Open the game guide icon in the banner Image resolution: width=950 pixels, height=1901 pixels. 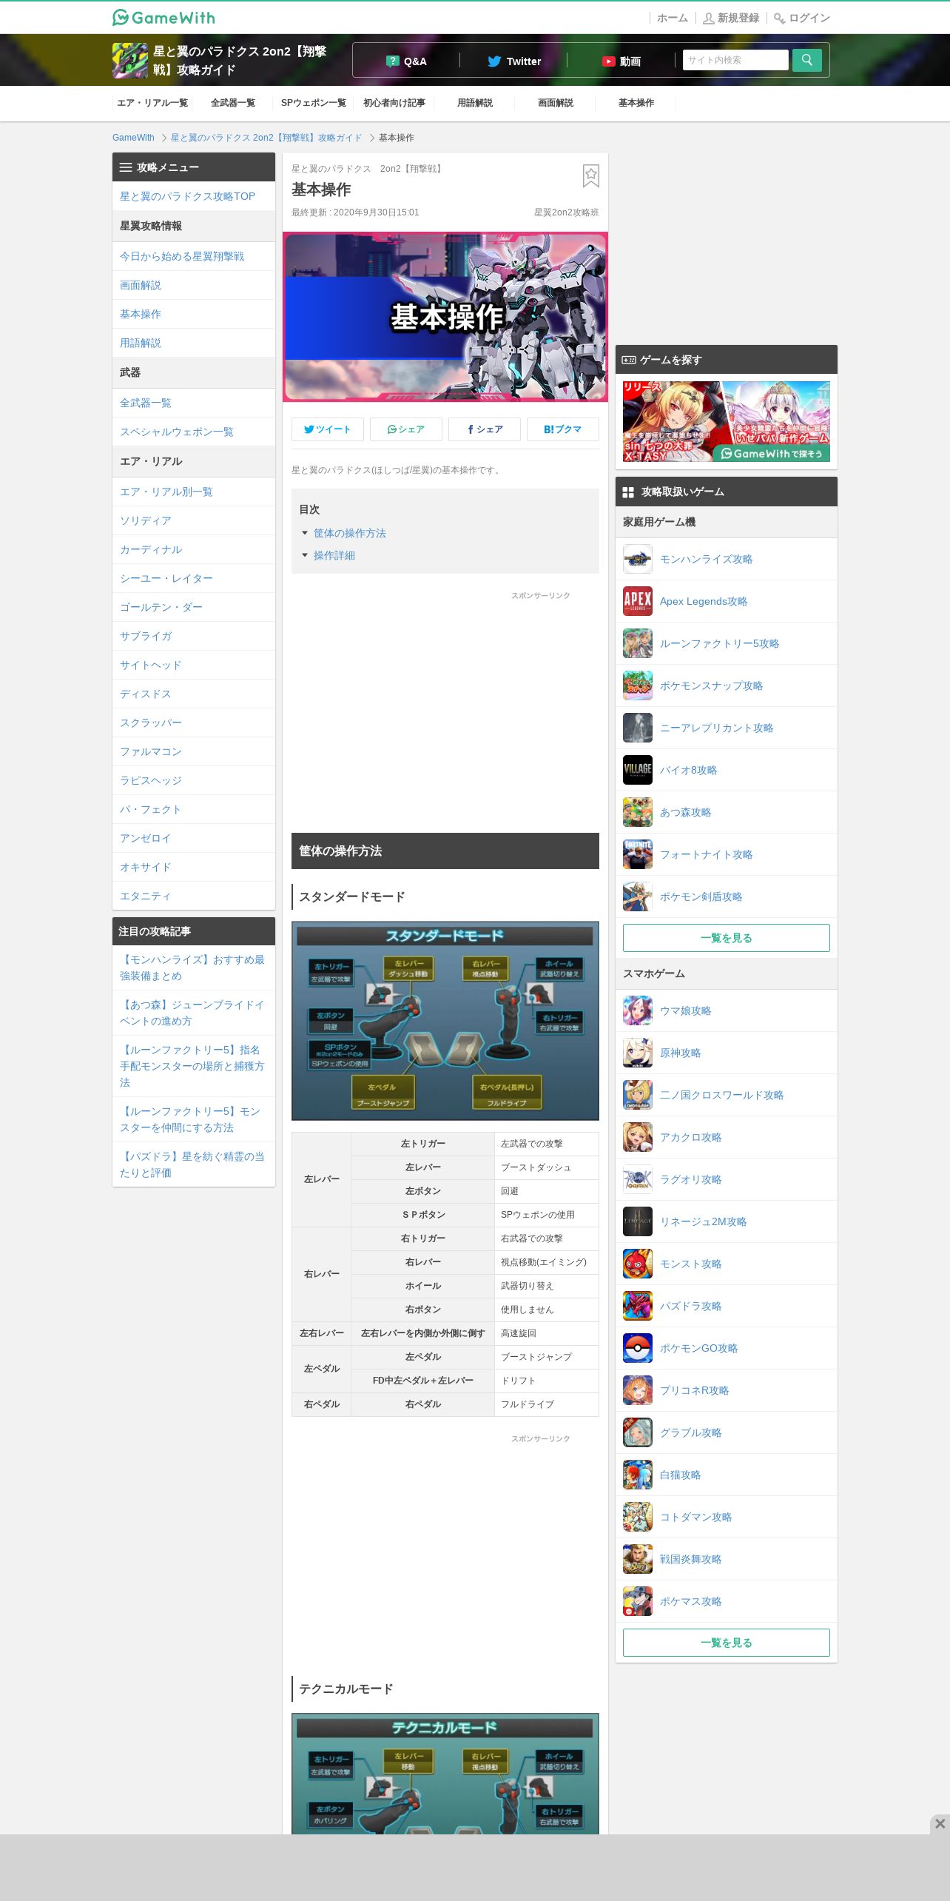pyautogui.click(x=130, y=61)
